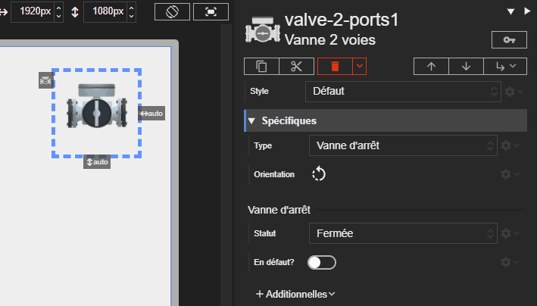Click the scissors cut icon

[x=296, y=67]
